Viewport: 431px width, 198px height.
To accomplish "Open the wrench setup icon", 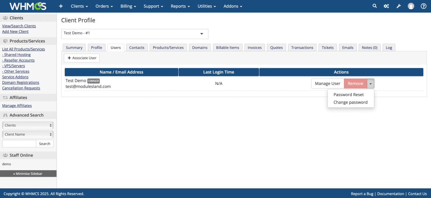I will point(399,6).
